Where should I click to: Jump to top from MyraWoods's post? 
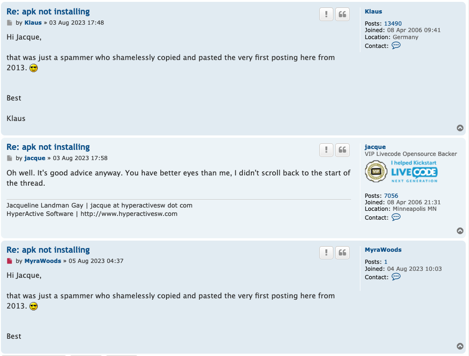tap(460, 346)
